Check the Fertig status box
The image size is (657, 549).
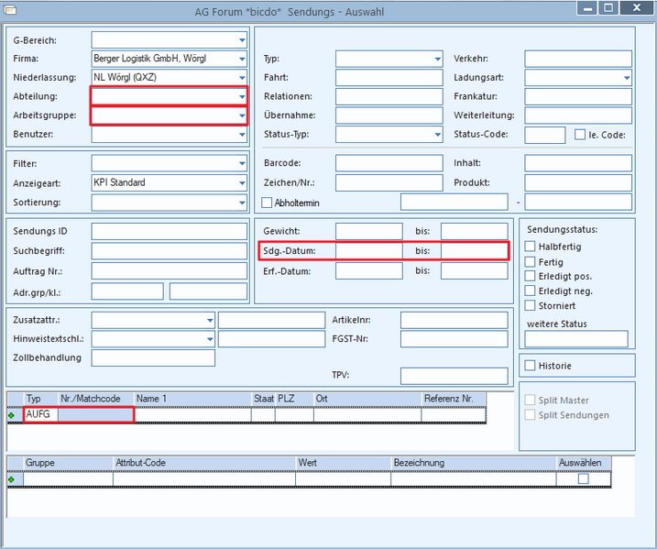(x=530, y=261)
